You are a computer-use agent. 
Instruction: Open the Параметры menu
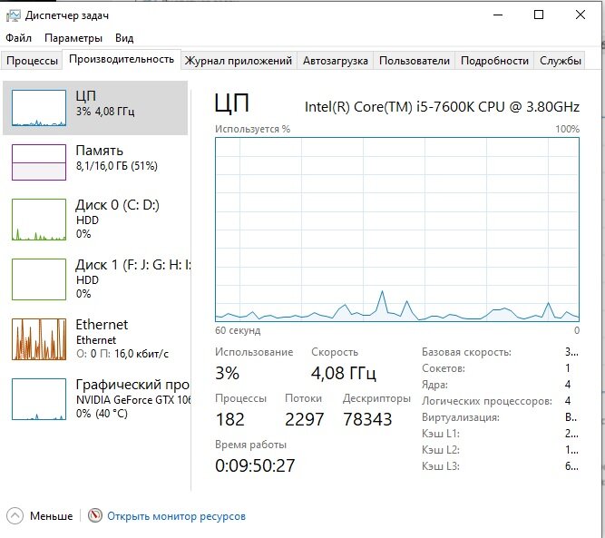73,38
